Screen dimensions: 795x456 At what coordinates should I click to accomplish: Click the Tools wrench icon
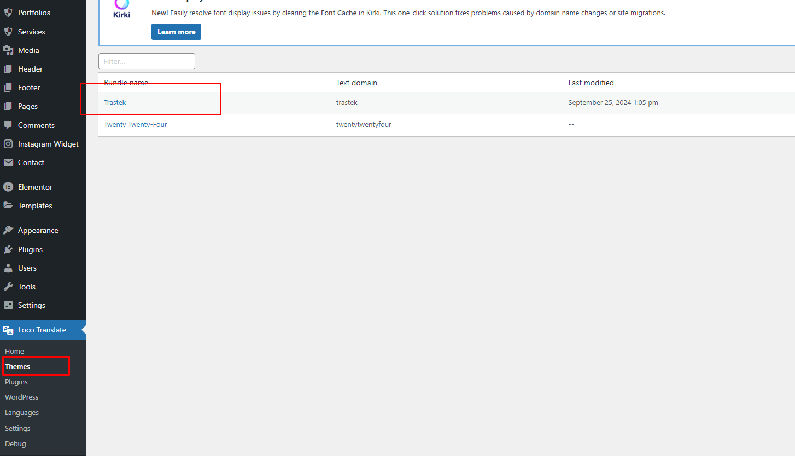pyautogui.click(x=8, y=287)
